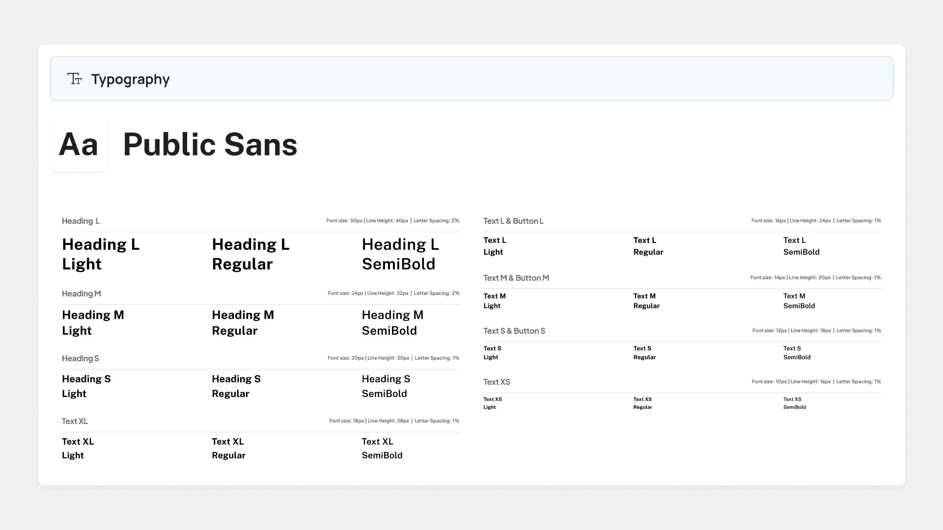
Task: Click the typography Tt icon in header
Action: point(75,79)
